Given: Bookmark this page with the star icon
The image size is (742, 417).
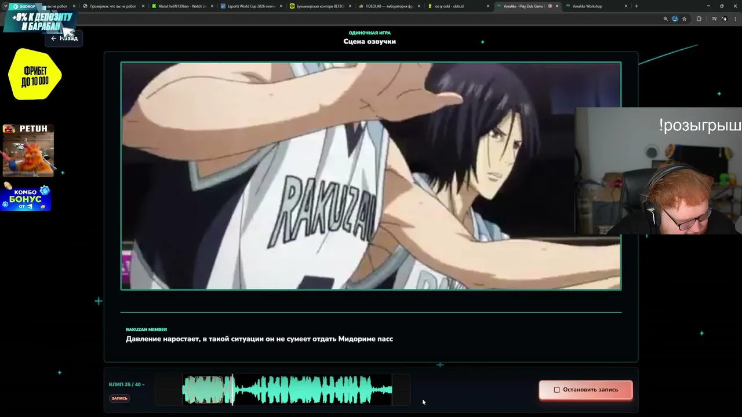Looking at the screenshot, I should point(684,19).
